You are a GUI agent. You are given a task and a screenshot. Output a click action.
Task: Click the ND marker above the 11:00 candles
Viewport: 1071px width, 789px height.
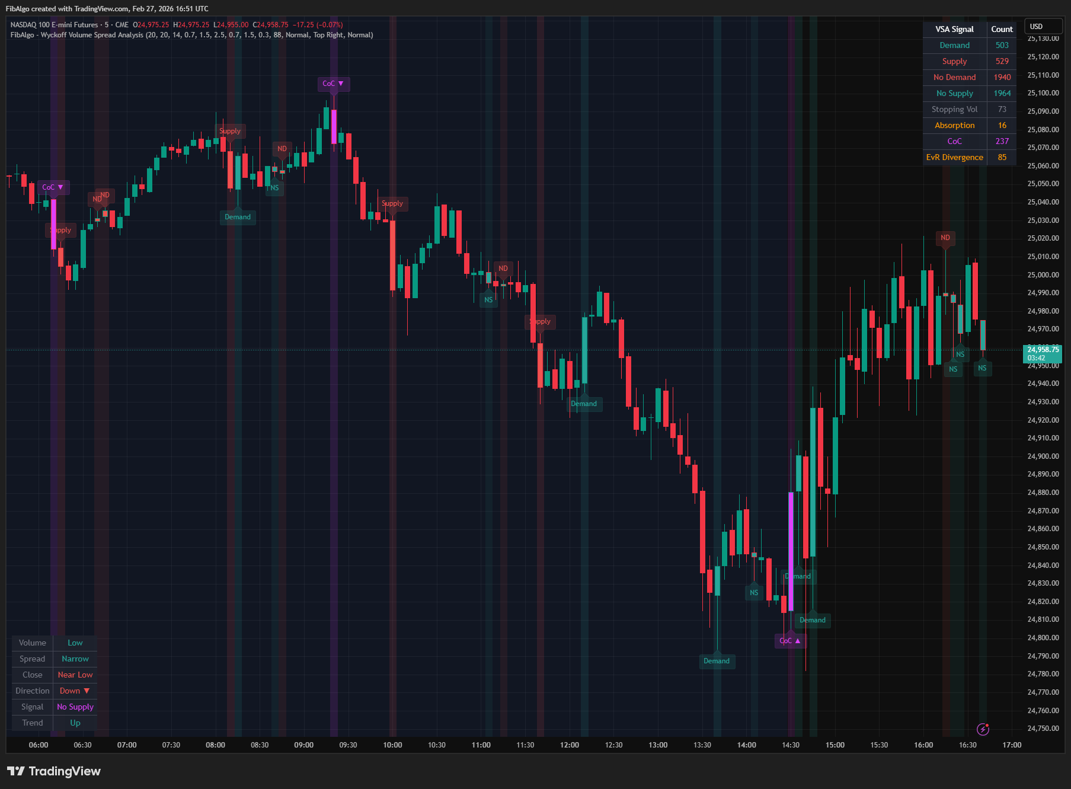click(x=503, y=268)
